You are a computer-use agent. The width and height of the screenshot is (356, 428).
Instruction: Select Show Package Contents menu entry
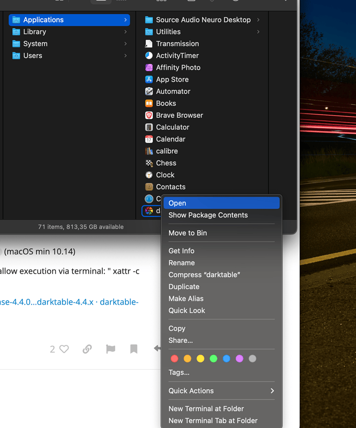click(208, 215)
